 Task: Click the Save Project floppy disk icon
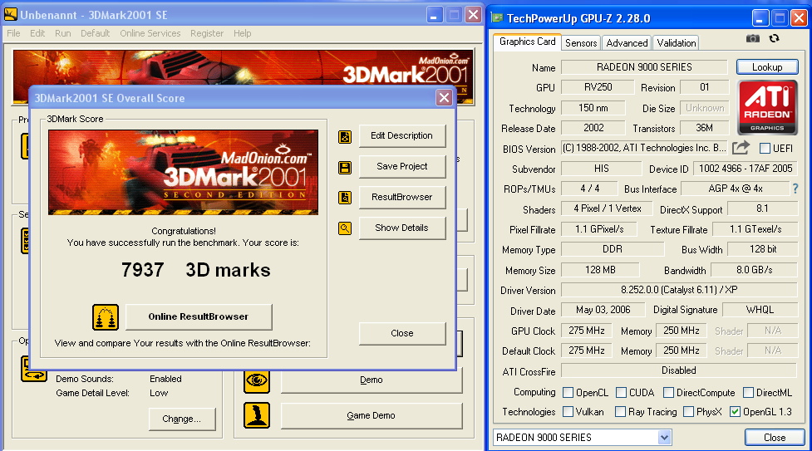coord(345,167)
